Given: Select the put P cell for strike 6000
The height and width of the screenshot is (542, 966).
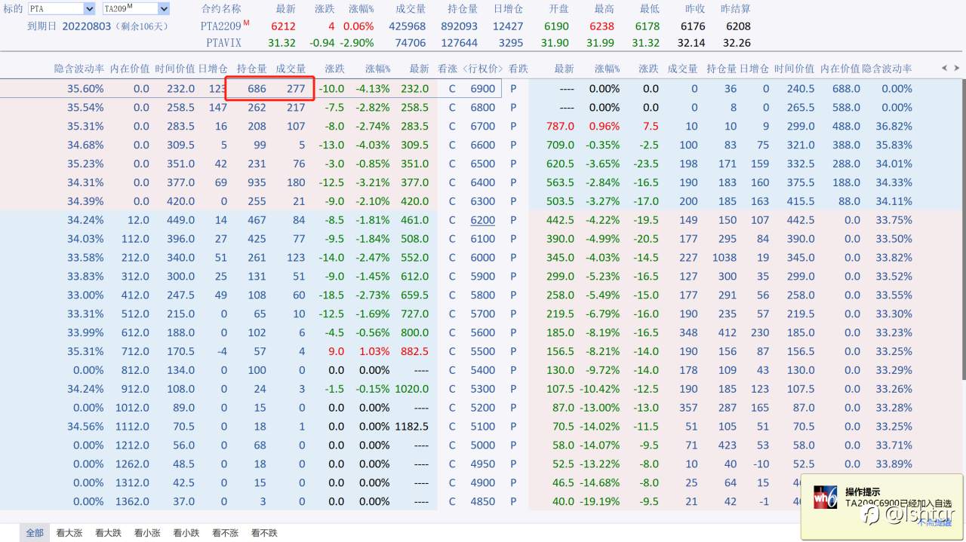Looking at the screenshot, I should (x=513, y=258).
